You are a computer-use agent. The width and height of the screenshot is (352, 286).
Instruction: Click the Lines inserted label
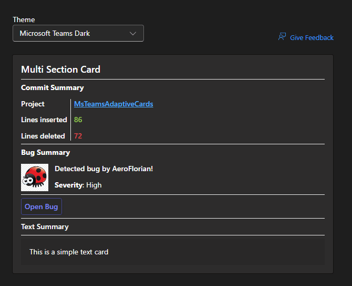(44, 120)
